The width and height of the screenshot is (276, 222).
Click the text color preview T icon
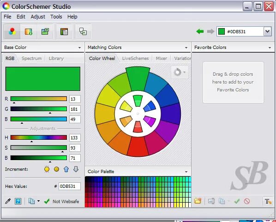tap(268, 201)
